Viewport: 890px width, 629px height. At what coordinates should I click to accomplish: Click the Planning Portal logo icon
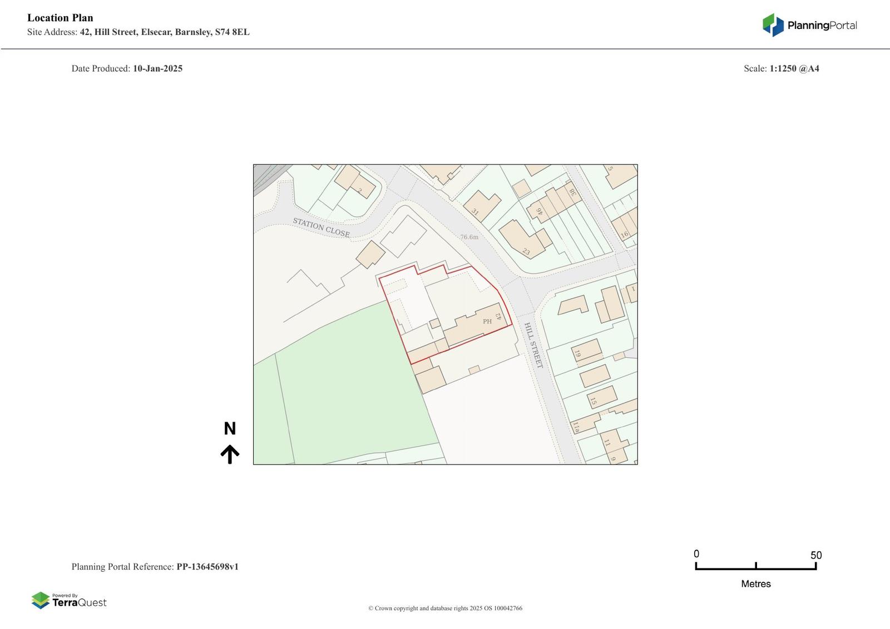[x=773, y=25]
